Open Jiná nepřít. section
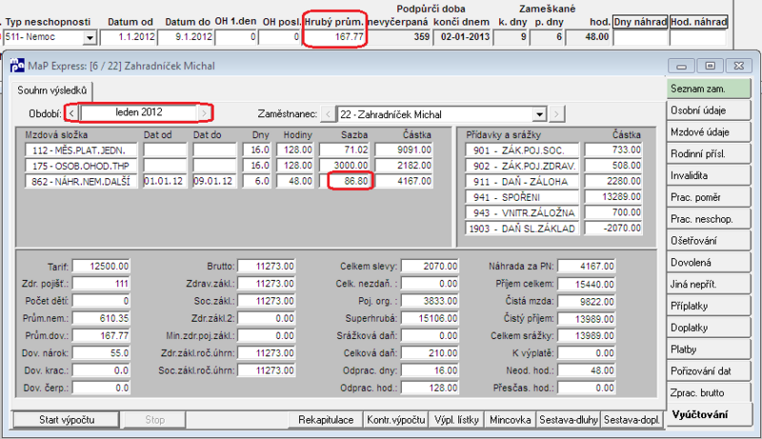The image size is (762, 439). (x=709, y=285)
